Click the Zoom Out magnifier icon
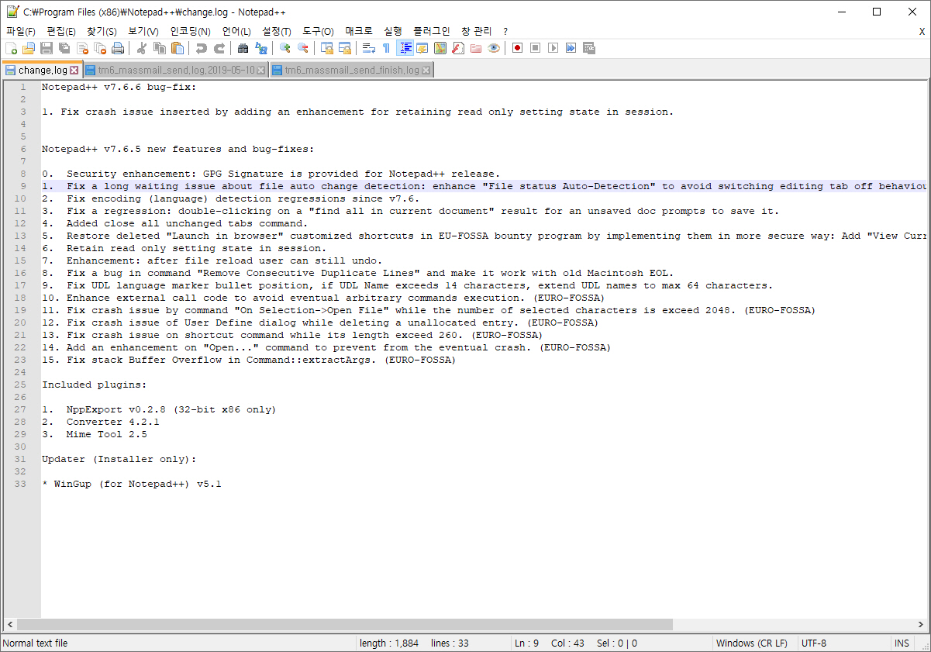Viewport: 931px width, 652px height. [303, 48]
